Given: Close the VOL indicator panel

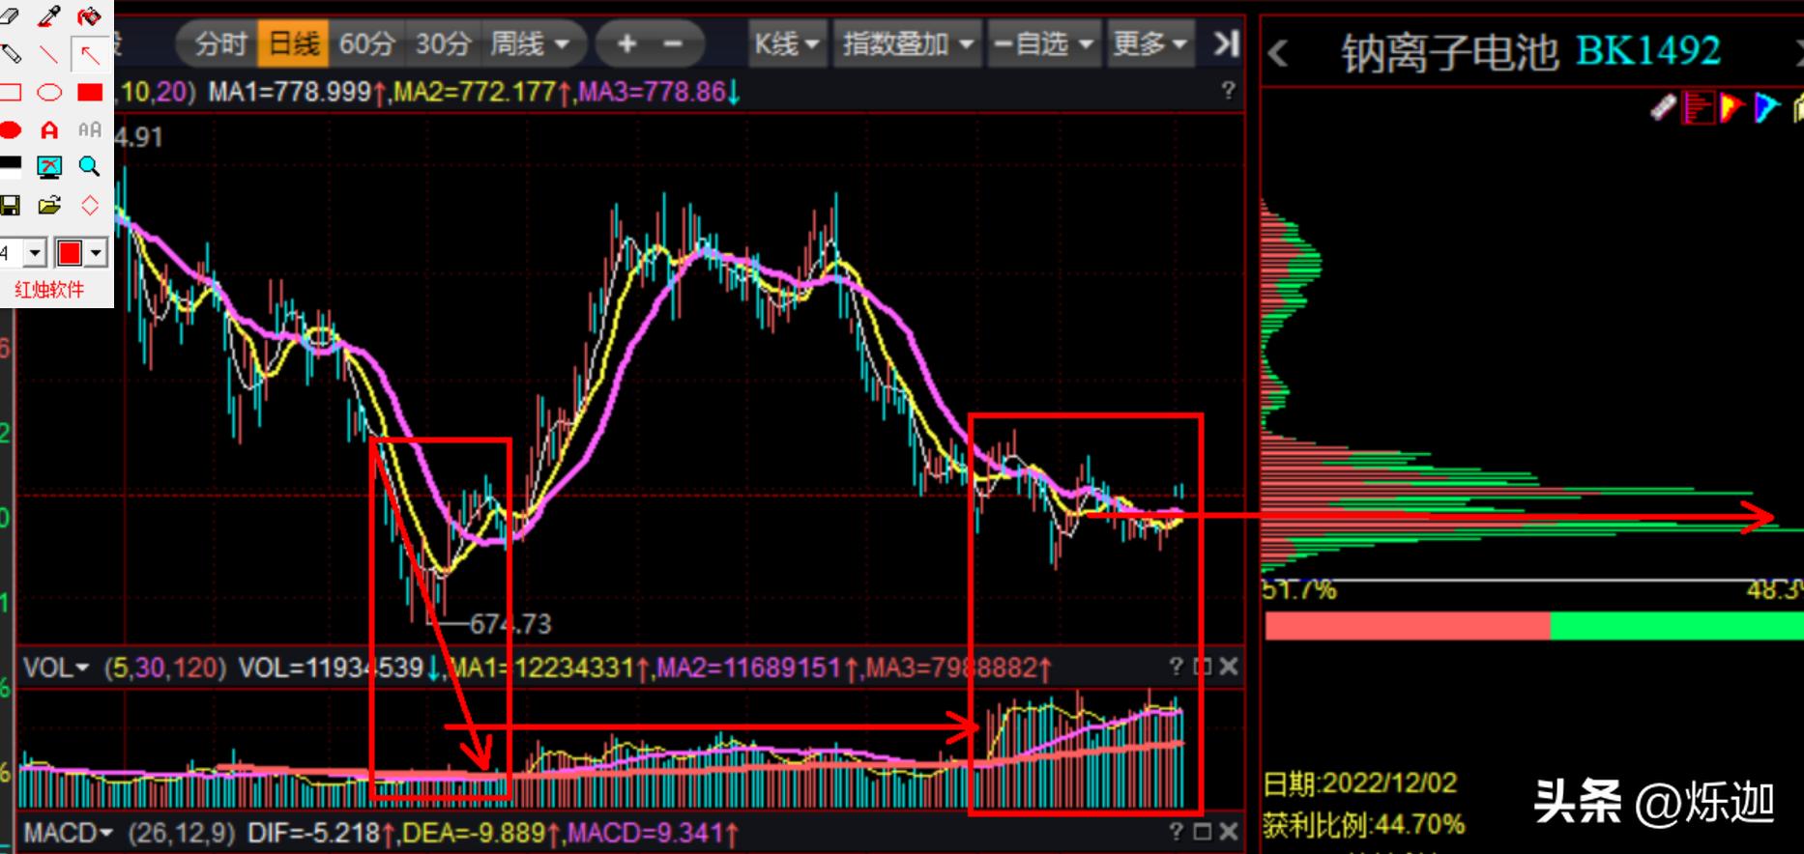Looking at the screenshot, I should [1229, 667].
